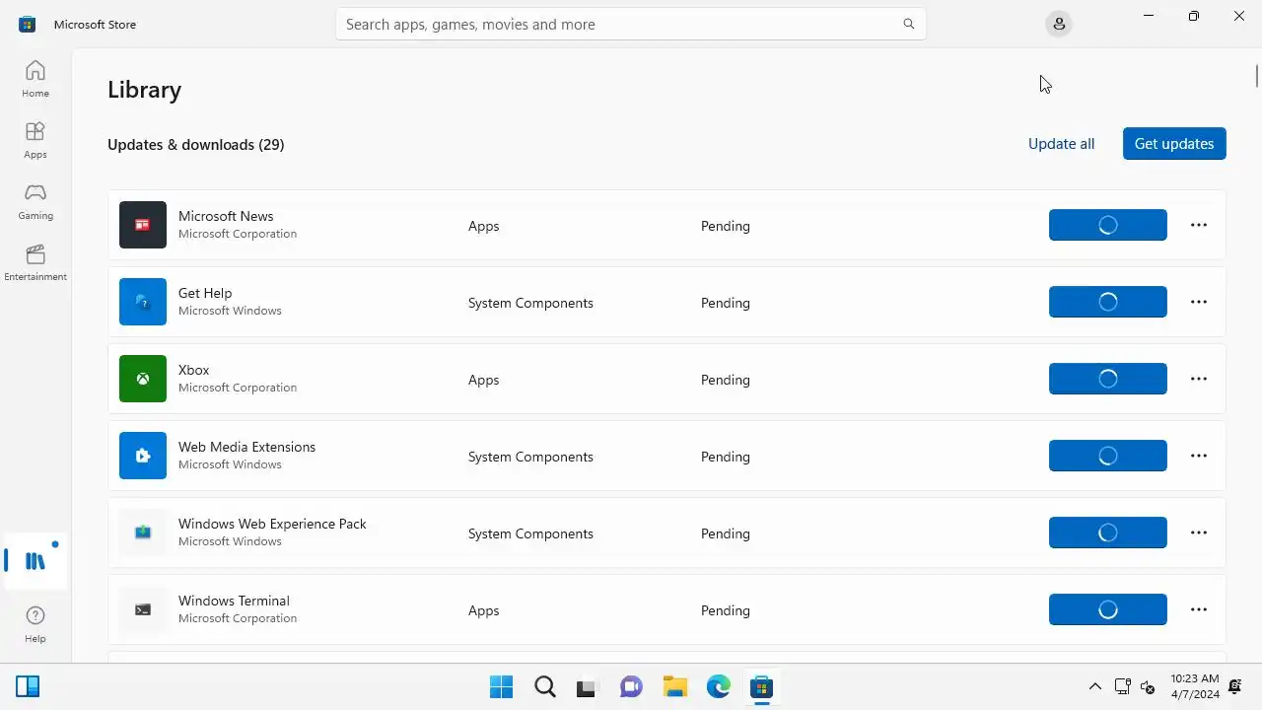Open the user profile account icon

coord(1059,24)
